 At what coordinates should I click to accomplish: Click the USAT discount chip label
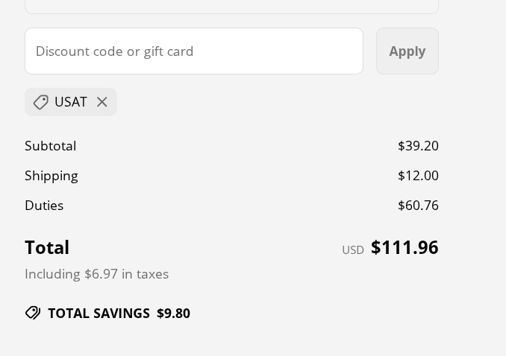coord(71,102)
